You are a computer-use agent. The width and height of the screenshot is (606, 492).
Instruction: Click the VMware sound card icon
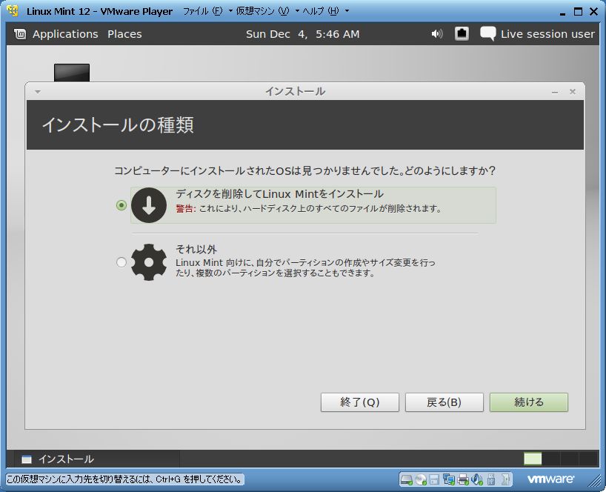(477, 479)
